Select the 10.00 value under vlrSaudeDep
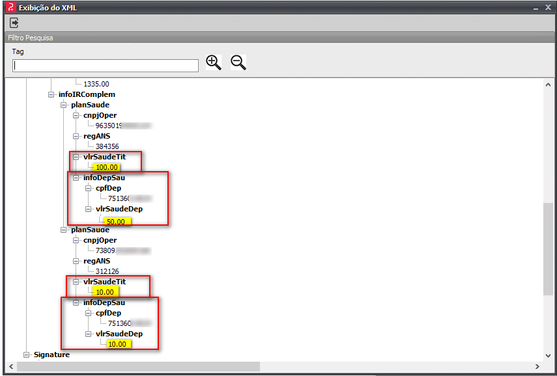557x376 pixels. tap(119, 344)
